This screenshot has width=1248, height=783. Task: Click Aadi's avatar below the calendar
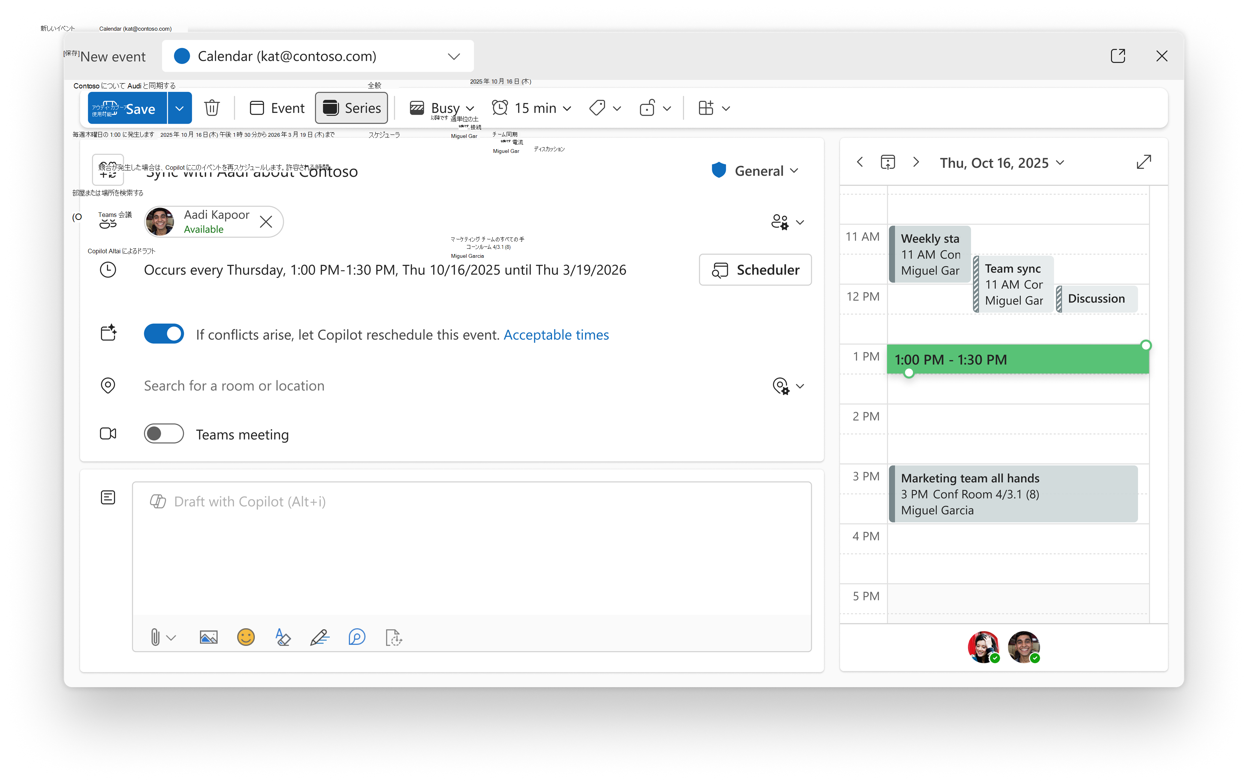coord(1024,647)
